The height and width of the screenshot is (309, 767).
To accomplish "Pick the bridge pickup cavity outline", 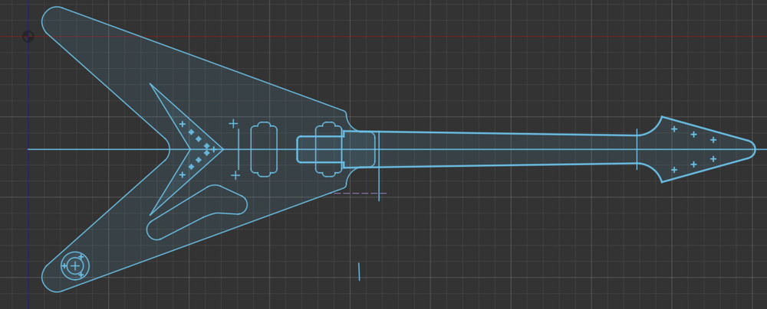I will tap(264, 149).
